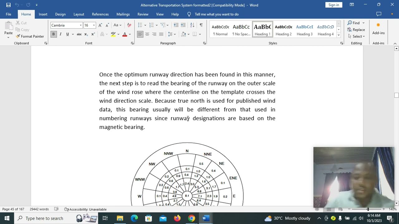Switch to the Review tab
Image resolution: width=399 pixels, height=224 pixels.
click(143, 14)
